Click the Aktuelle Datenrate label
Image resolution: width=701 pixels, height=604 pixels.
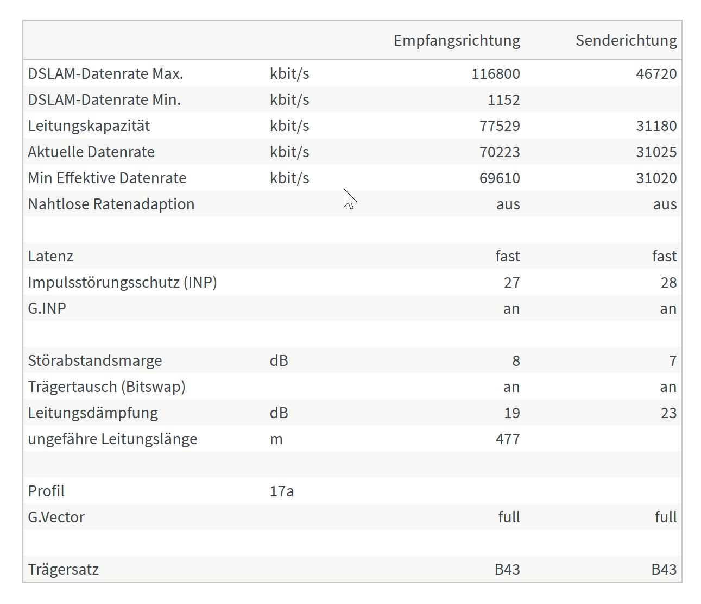point(91,152)
